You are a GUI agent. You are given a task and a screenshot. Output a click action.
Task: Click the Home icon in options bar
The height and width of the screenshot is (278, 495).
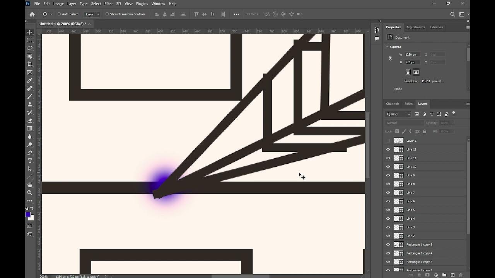[x=32, y=14]
